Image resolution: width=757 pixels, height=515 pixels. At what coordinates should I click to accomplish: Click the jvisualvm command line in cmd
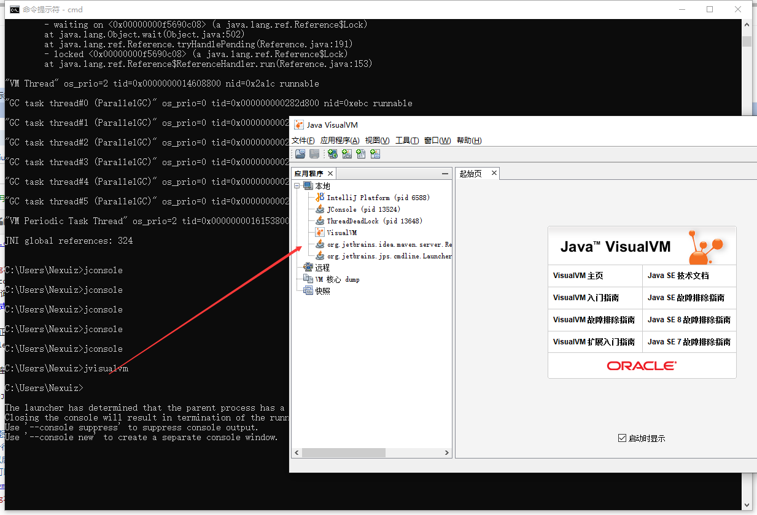(66, 368)
